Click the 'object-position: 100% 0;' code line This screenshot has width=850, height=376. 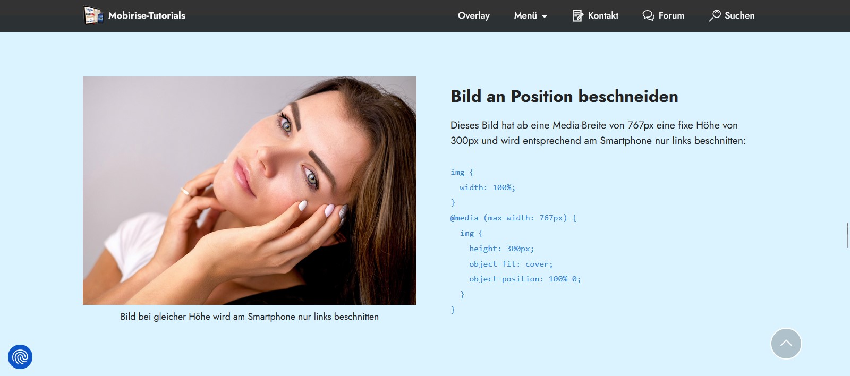point(524,279)
